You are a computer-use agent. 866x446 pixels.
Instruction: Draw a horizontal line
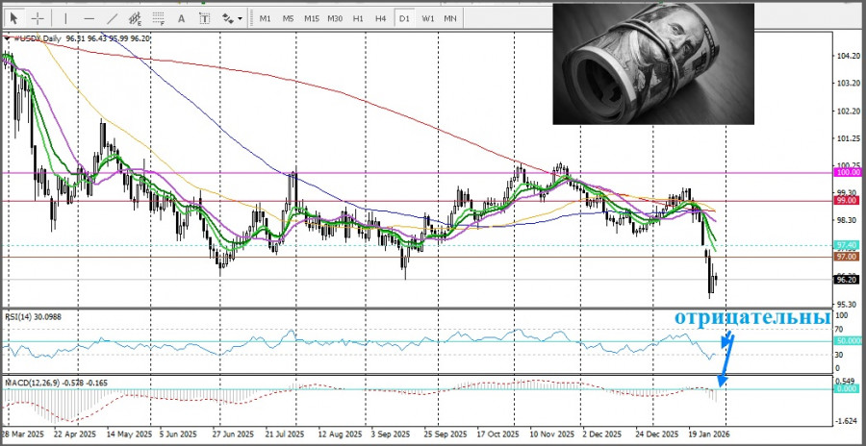[89, 18]
